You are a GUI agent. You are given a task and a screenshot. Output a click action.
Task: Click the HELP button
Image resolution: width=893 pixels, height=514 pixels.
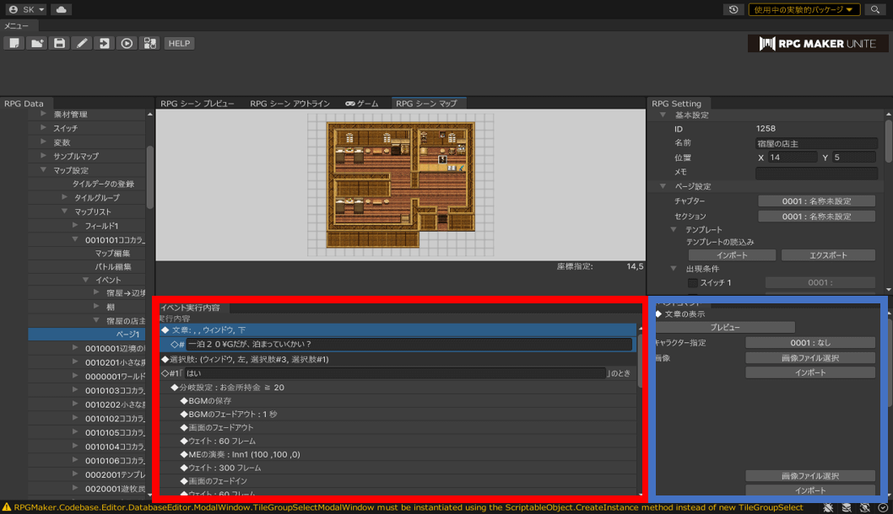[x=179, y=43]
